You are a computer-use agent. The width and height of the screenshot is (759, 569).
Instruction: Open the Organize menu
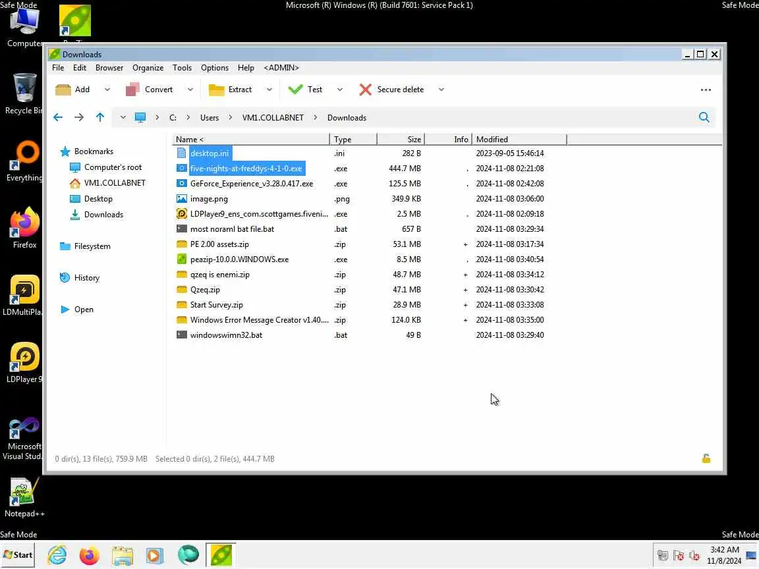(x=148, y=68)
